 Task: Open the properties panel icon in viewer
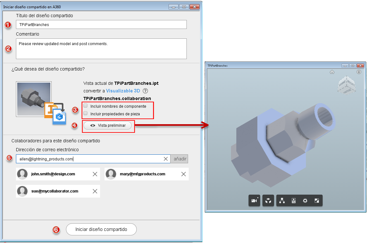(294, 200)
